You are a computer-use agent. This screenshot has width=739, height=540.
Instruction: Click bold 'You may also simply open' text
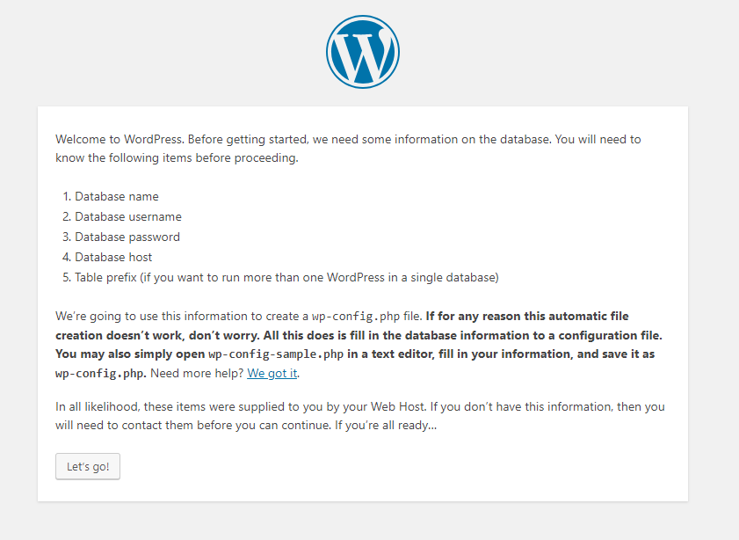pos(130,354)
